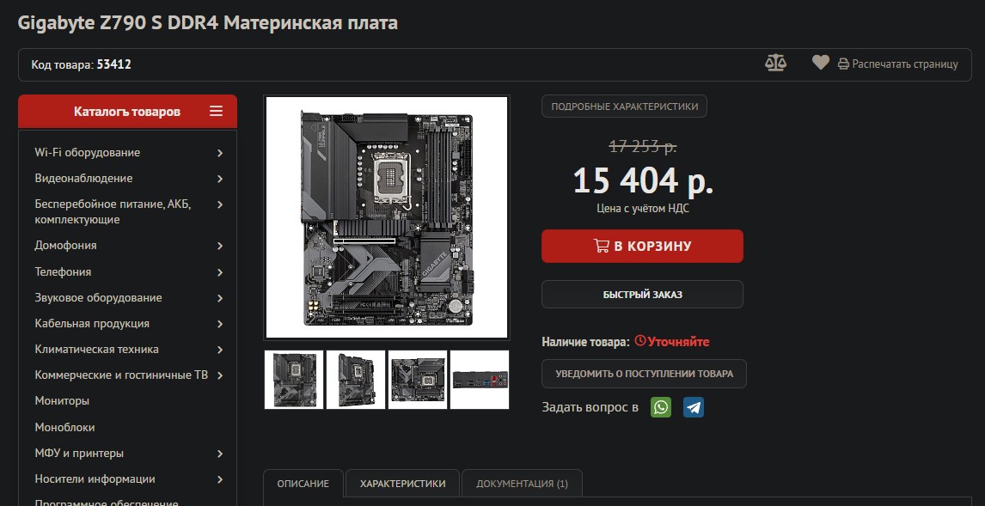Switch to Характеристики tab
This screenshot has height=506, width=985.
[x=402, y=484]
